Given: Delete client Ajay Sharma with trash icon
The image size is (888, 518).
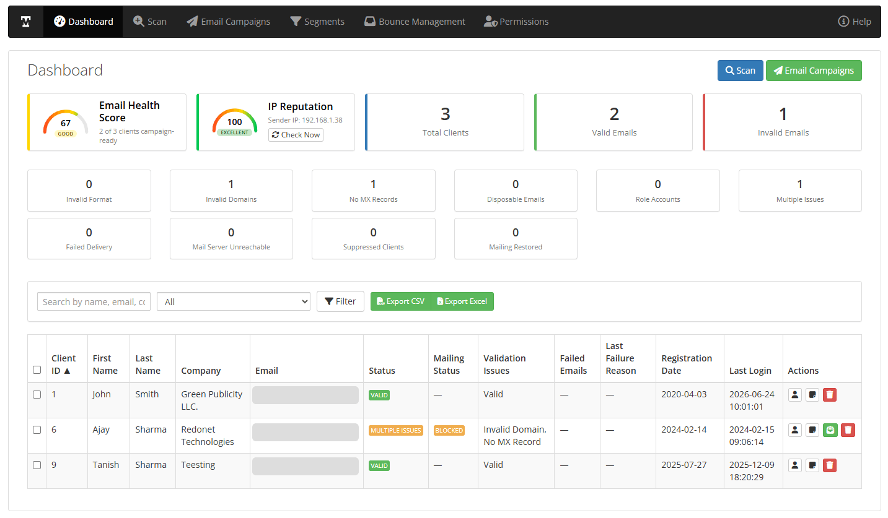Looking at the screenshot, I should click(848, 430).
